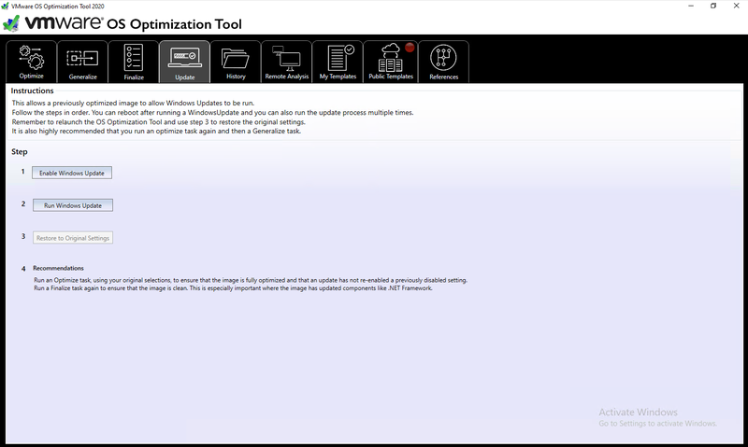Click the Optimize gear icon

click(31, 56)
